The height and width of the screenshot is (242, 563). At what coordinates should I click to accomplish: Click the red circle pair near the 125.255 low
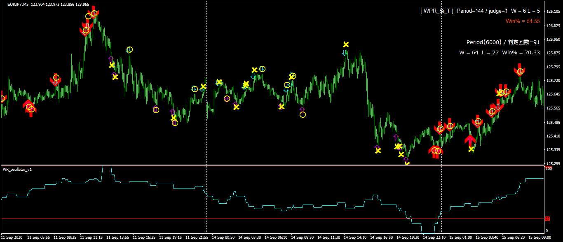tap(435, 151)
